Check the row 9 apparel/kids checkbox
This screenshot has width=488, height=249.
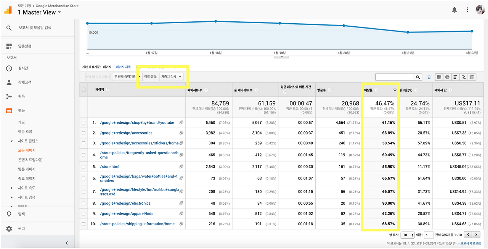point(83,213)
